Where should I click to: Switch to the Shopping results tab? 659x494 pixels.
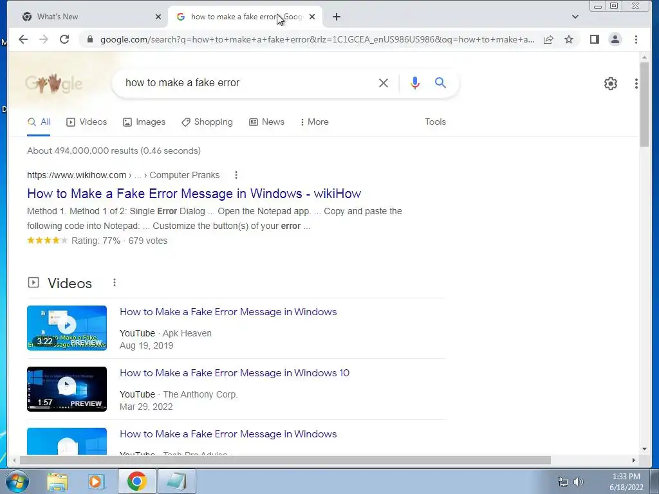(207, 122)
